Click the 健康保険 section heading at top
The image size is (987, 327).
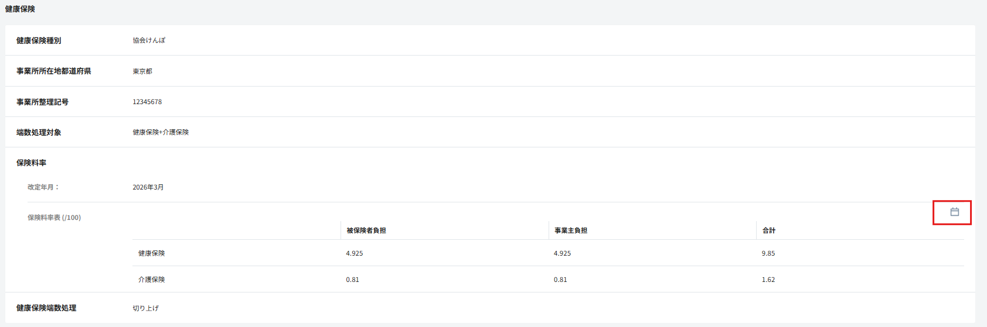click(x=20, y=9)
